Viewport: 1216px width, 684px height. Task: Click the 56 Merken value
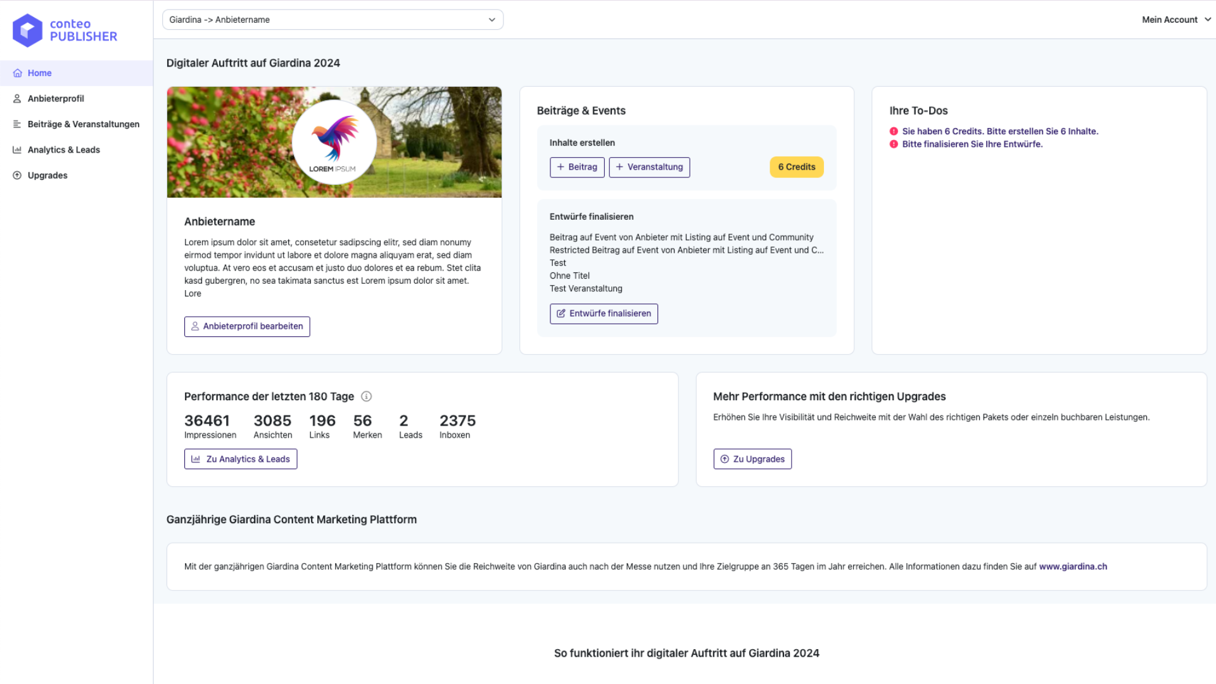(x=362, y=421)
